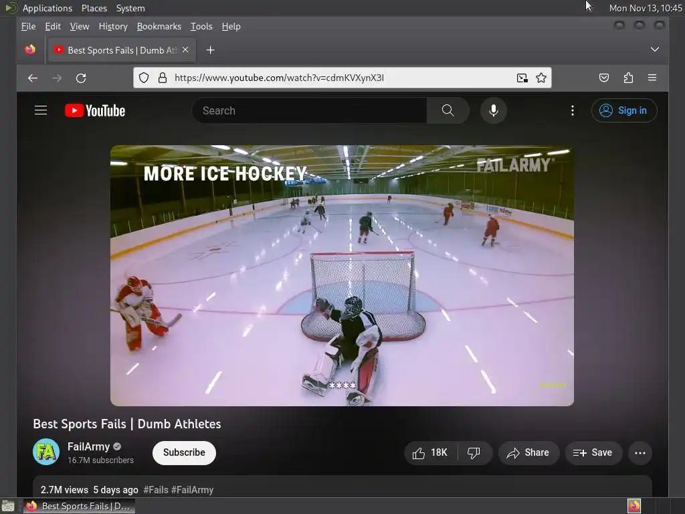Save the video to a playlist

593,453
